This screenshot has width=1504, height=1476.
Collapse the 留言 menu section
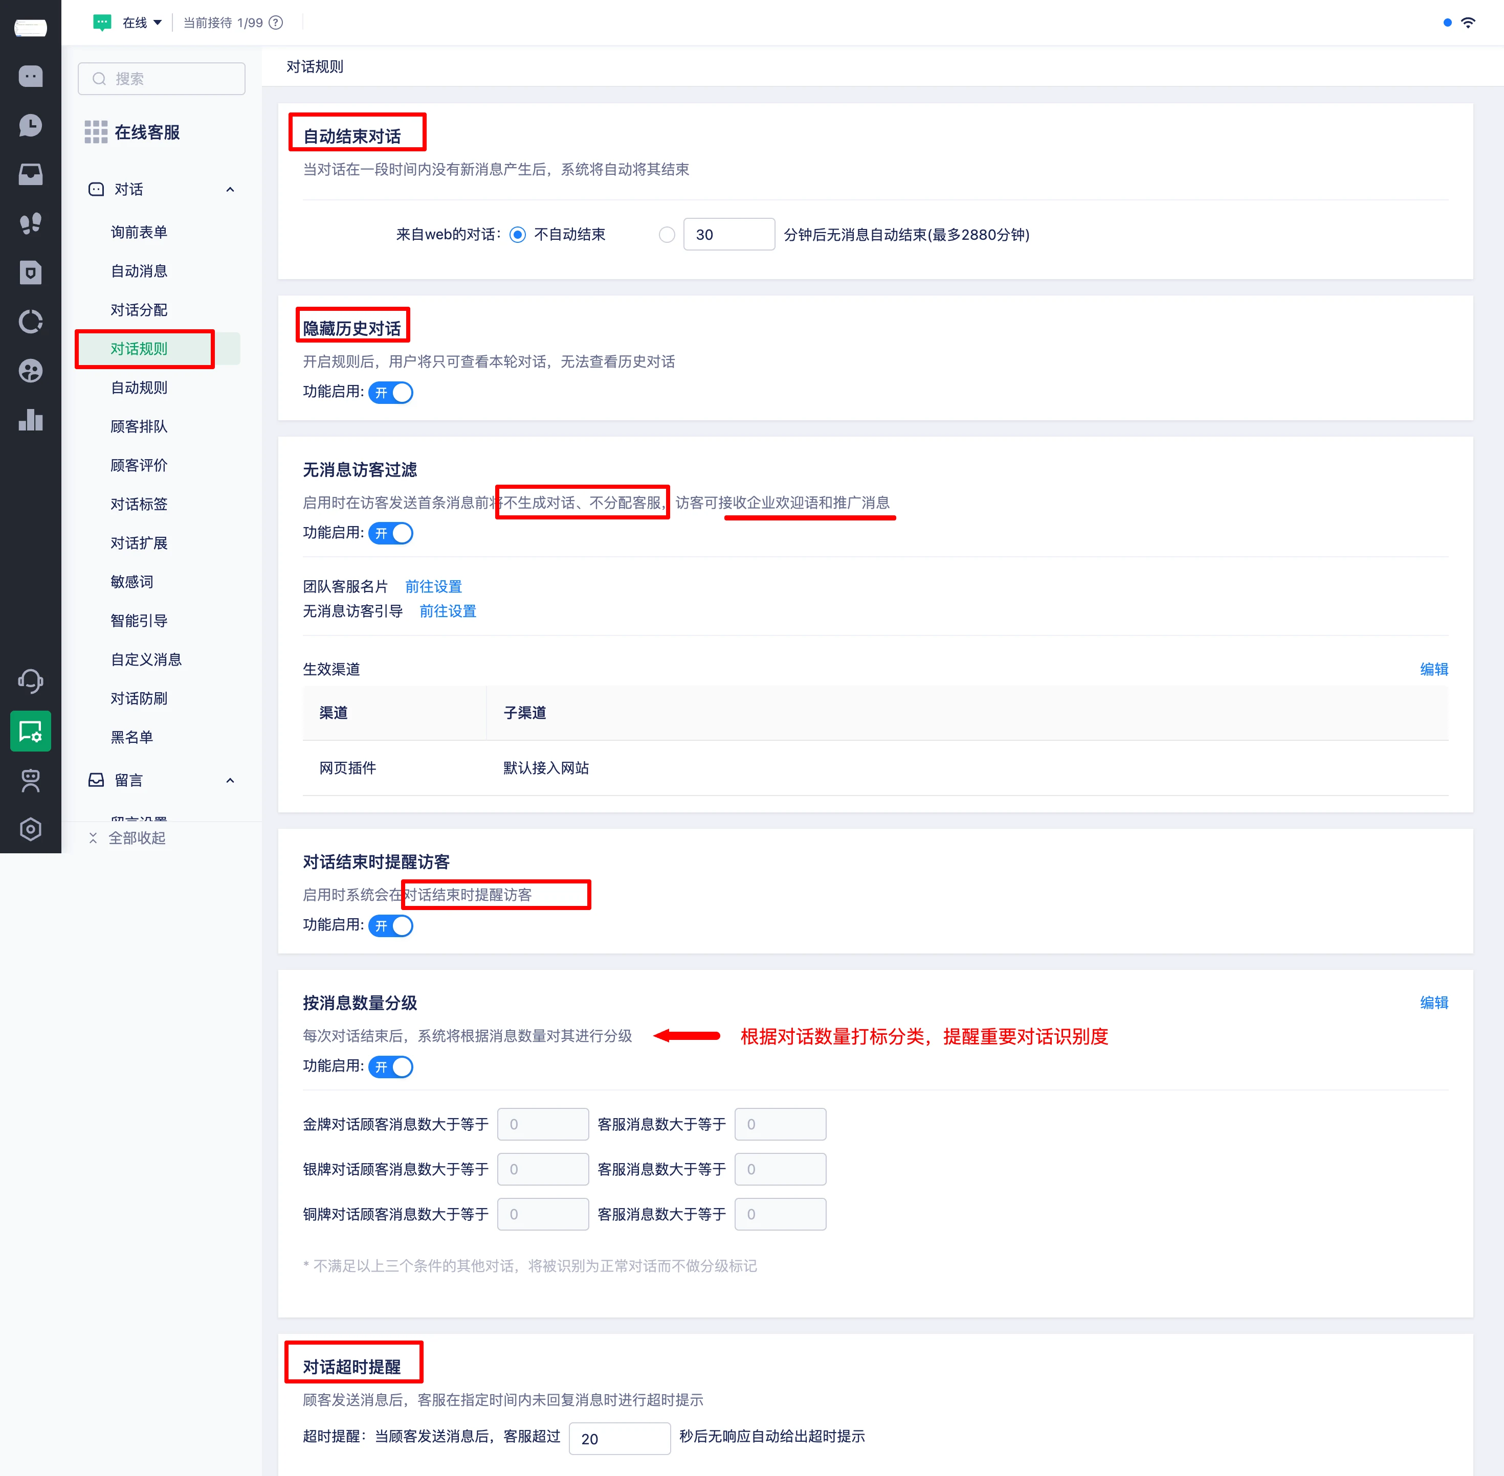(230, 780)
